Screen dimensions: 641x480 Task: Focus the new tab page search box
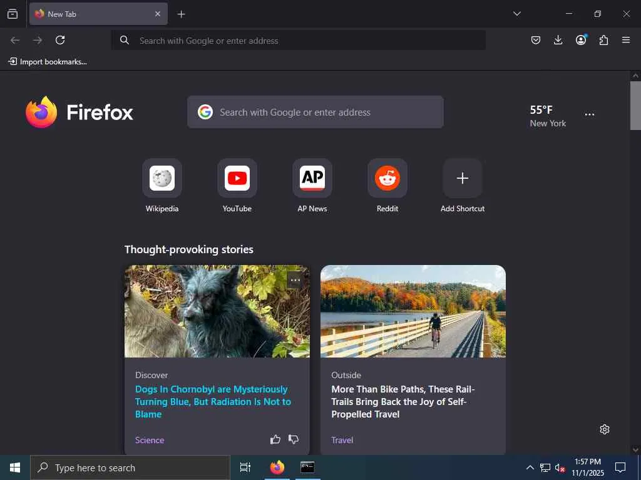(x=315, y=112)
